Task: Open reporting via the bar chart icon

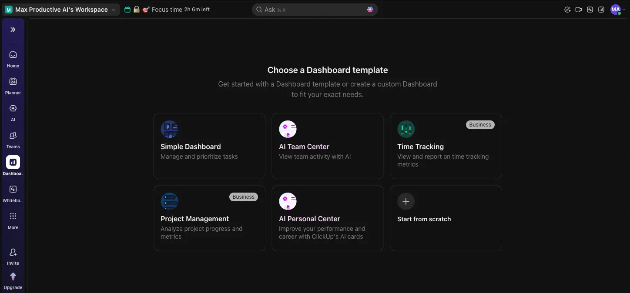Action: click(x=601, y=9)
